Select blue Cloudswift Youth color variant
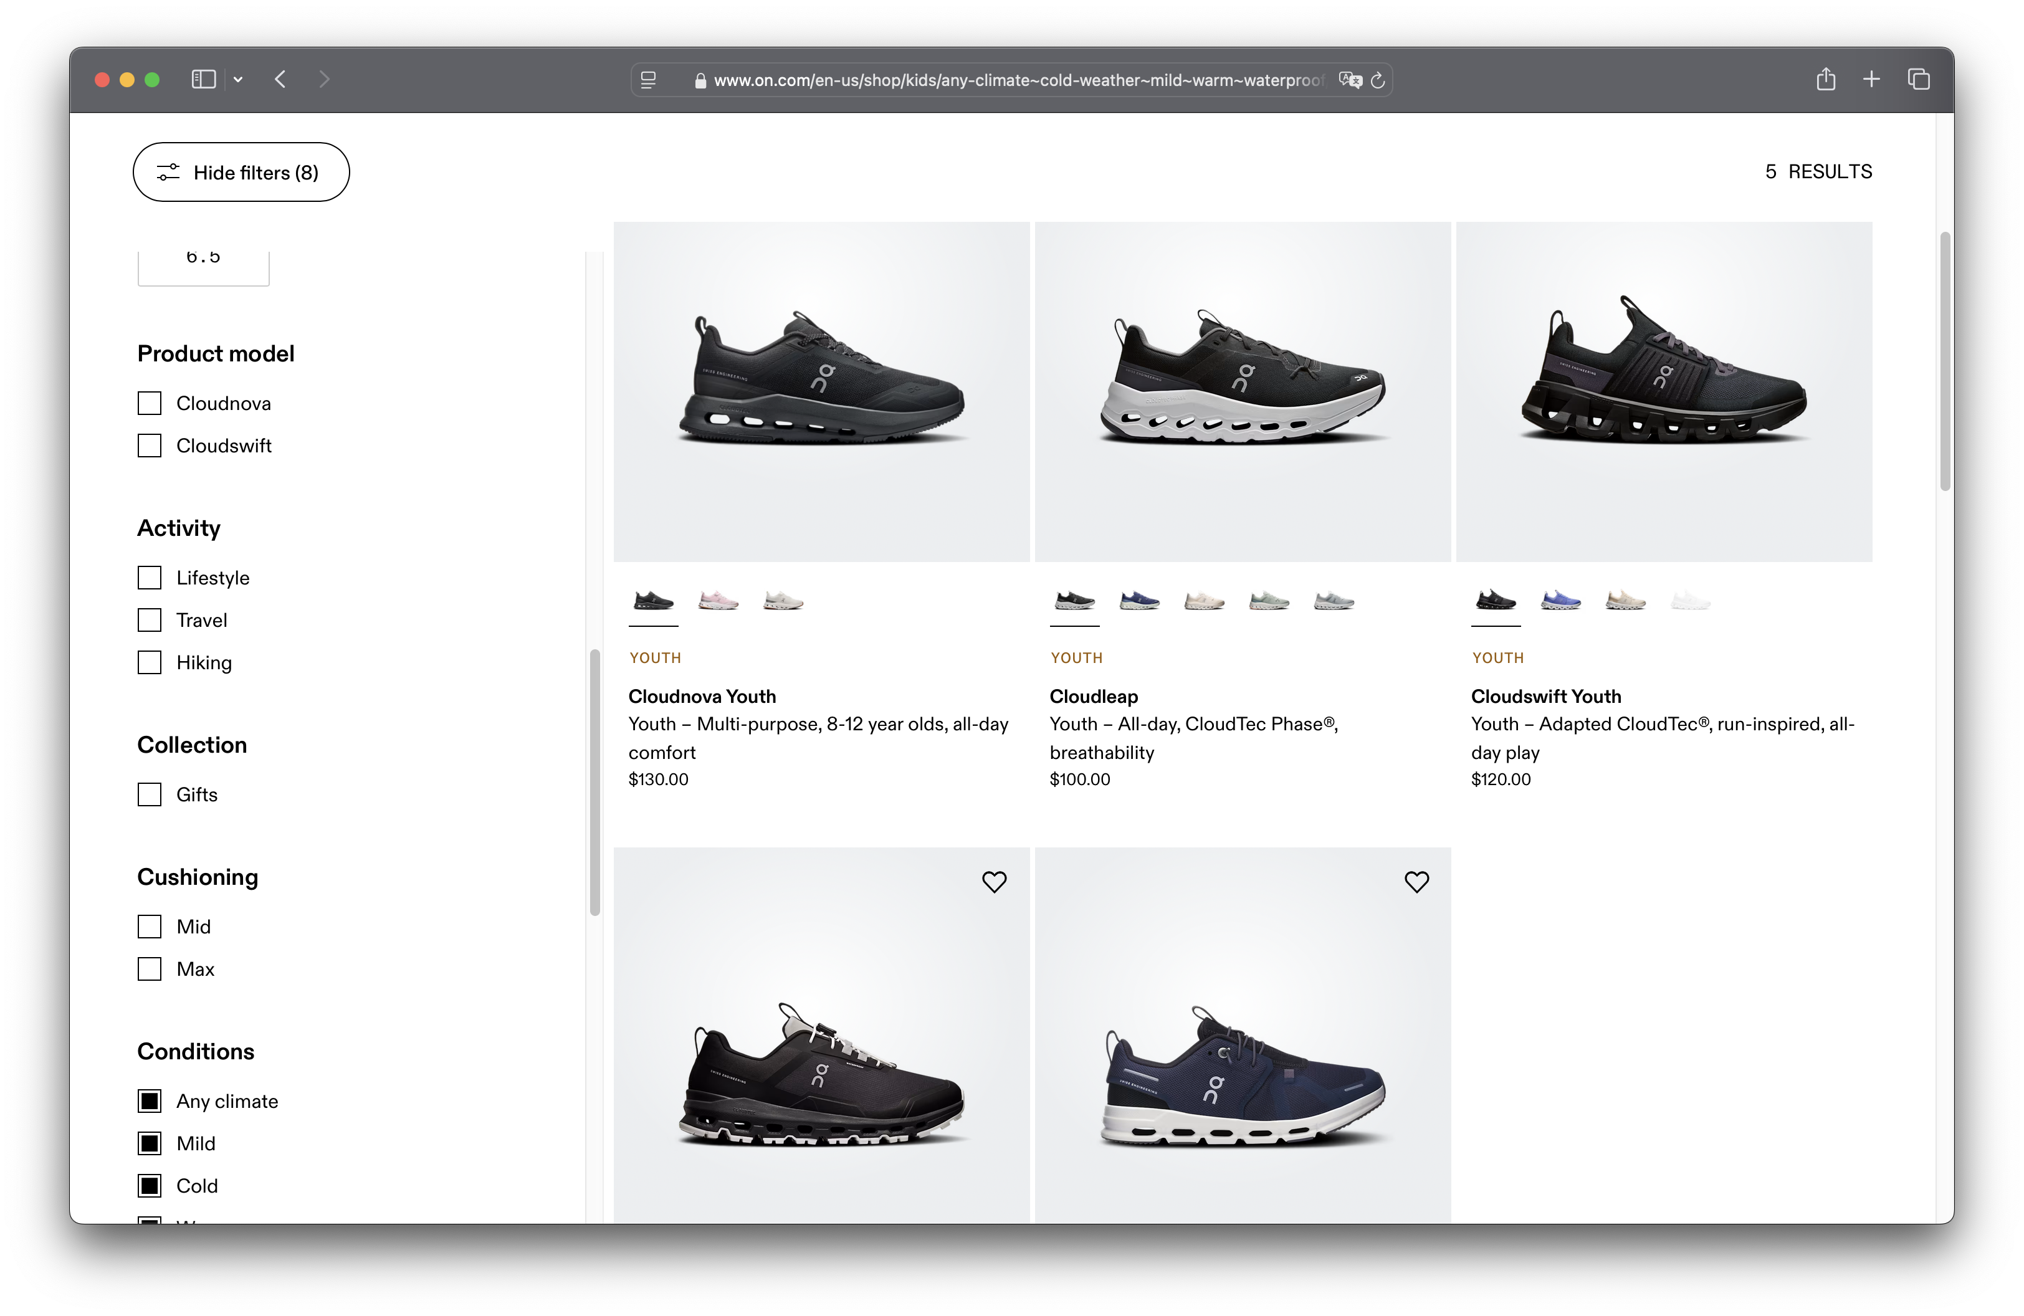 (1560, 601)
